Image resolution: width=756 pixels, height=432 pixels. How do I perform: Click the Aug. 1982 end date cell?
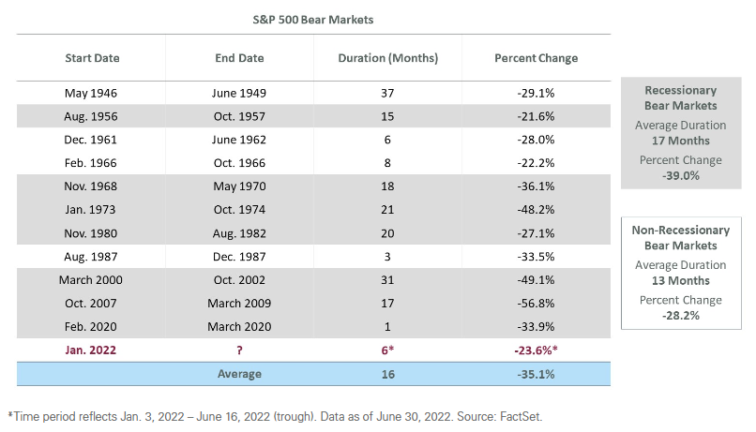(239, 233)
